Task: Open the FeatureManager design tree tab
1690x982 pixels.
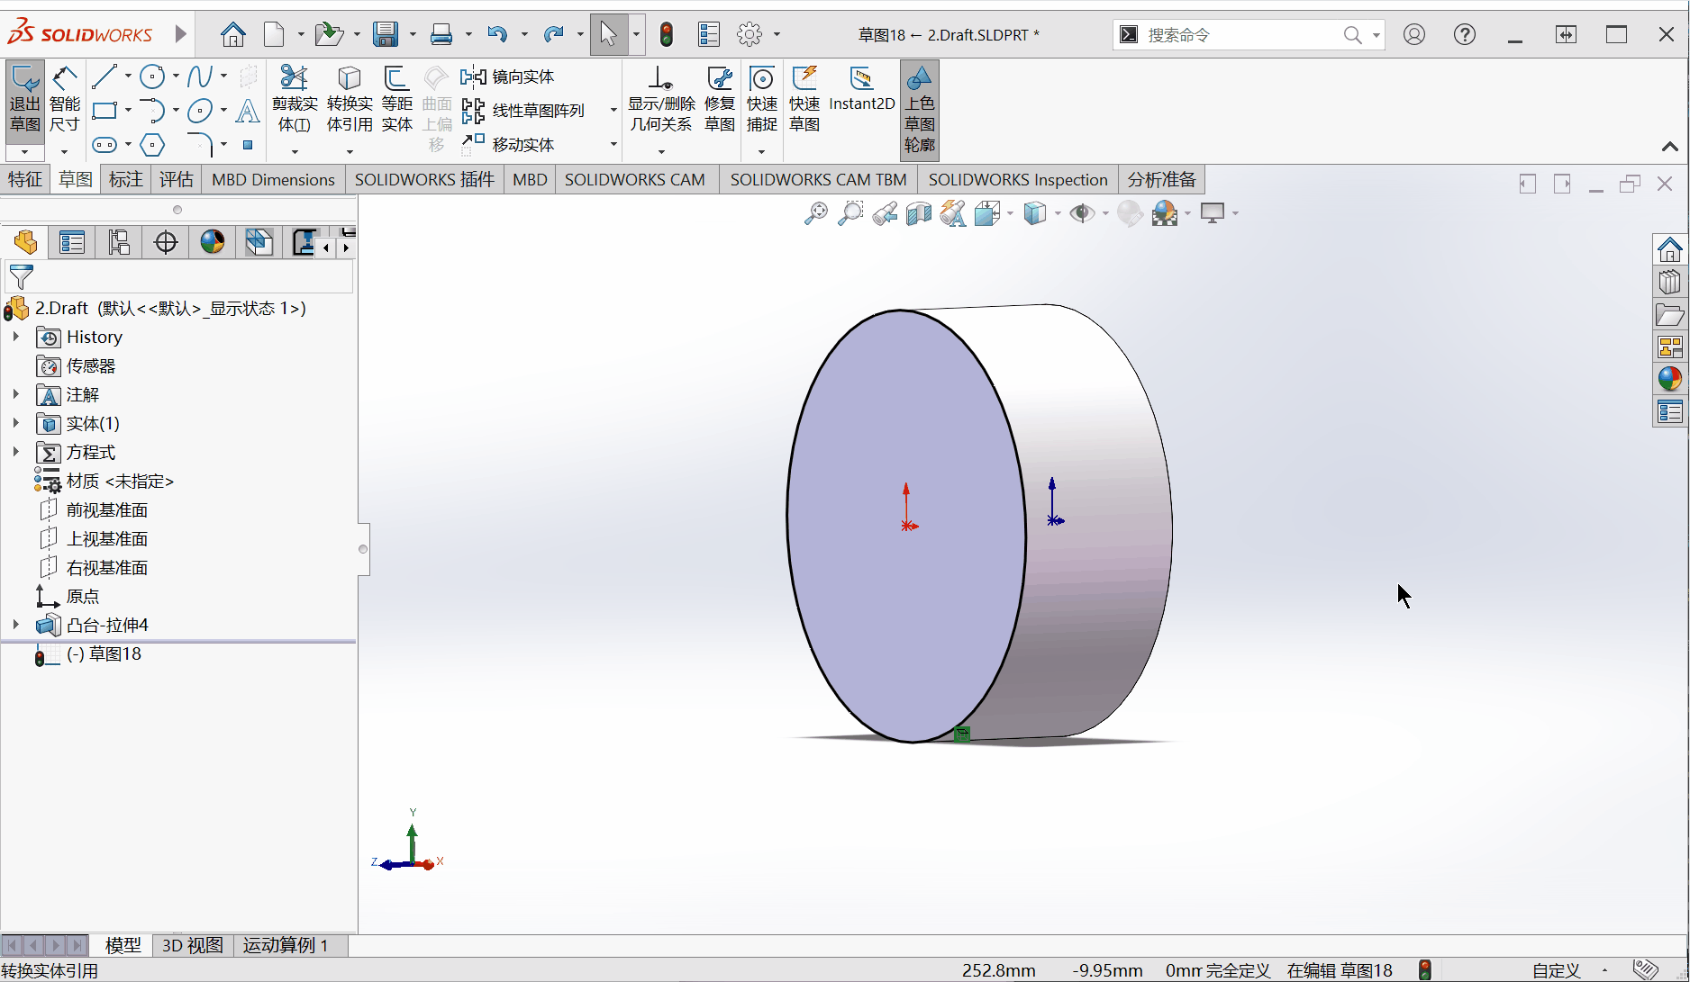Action: click(25, 242)
